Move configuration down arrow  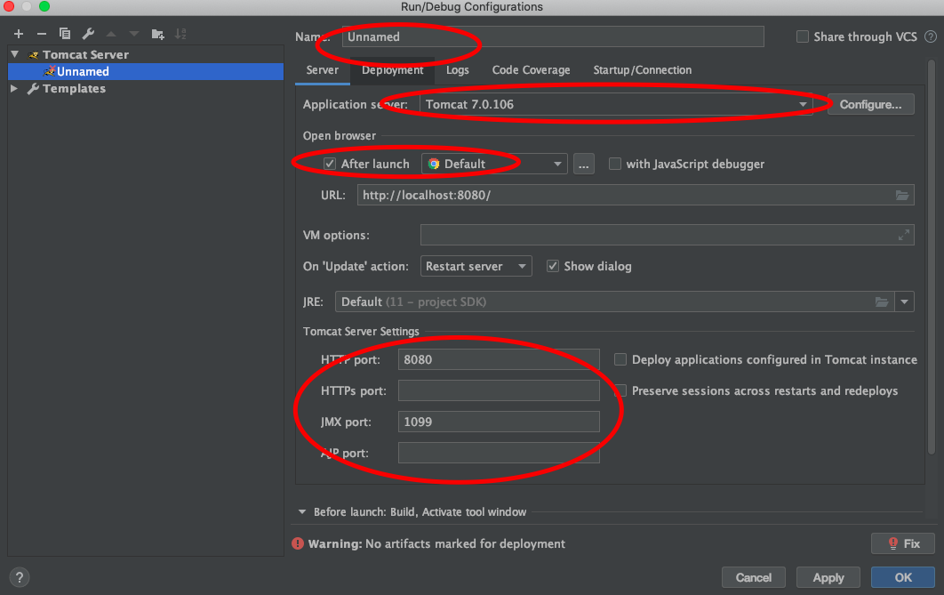[133, 35]
